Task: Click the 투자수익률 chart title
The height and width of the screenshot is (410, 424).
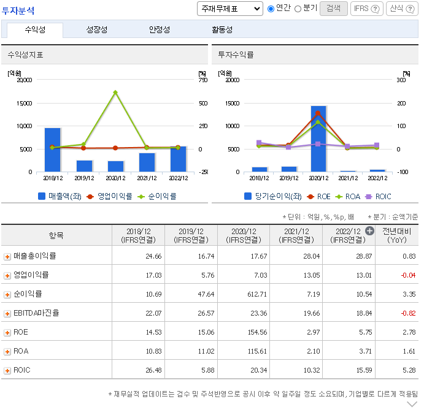Action: click(x=236, y=55)
